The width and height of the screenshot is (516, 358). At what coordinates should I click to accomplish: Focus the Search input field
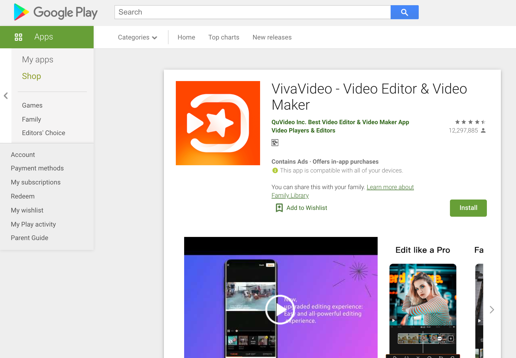point(252,12)
